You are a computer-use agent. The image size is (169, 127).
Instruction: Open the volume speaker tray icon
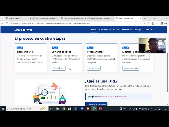click(145, 109)
